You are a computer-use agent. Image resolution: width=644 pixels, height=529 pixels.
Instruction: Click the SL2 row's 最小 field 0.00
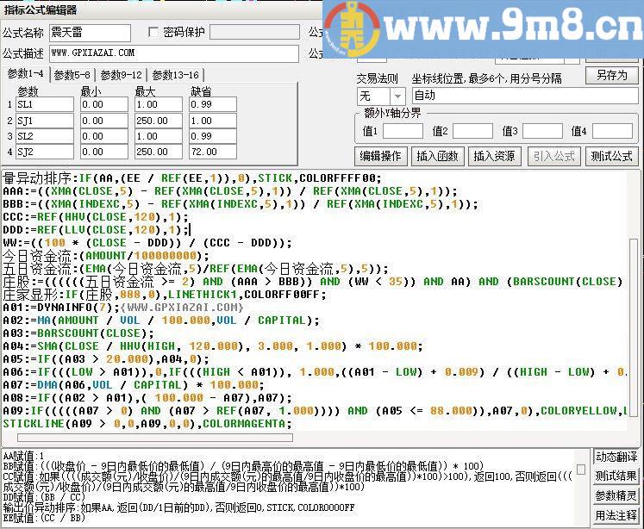coord(104,136)
